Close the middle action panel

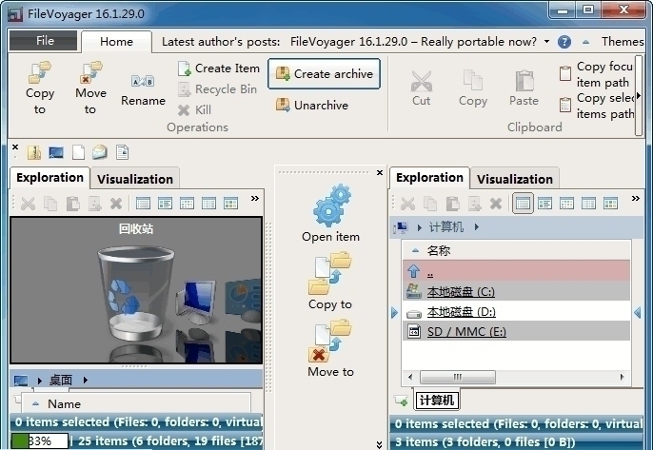pos(380,173)
